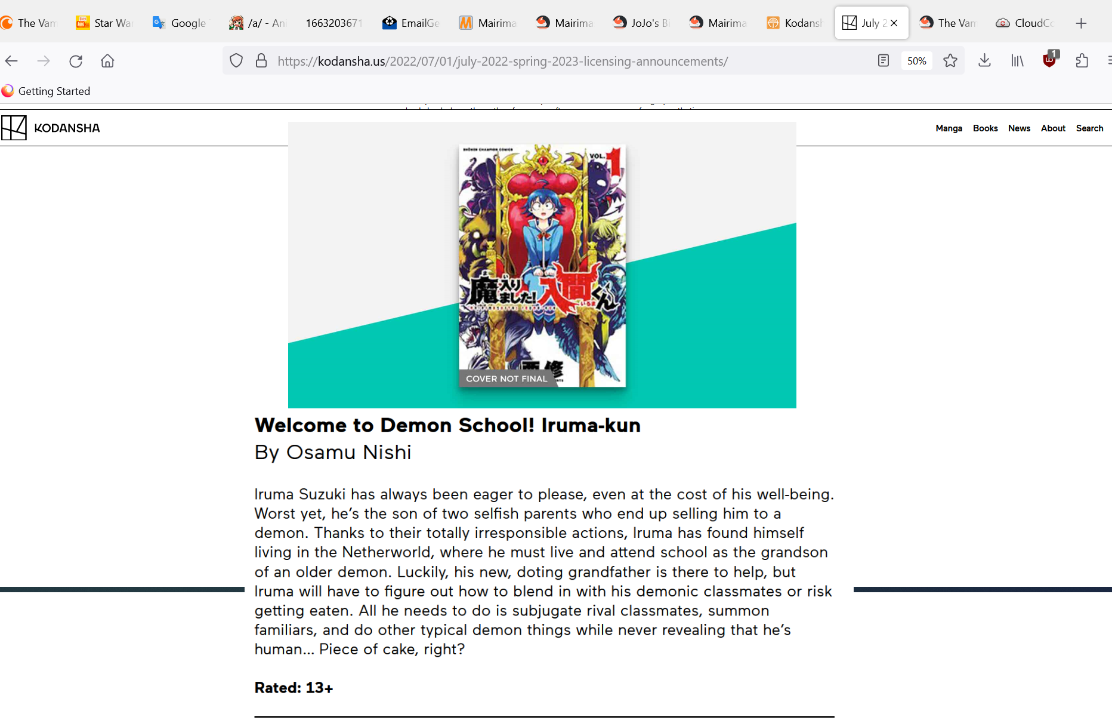Switch to the 1663203671 tab
The height and width of the screenshot is (720, 1112).
click(334, 23)
